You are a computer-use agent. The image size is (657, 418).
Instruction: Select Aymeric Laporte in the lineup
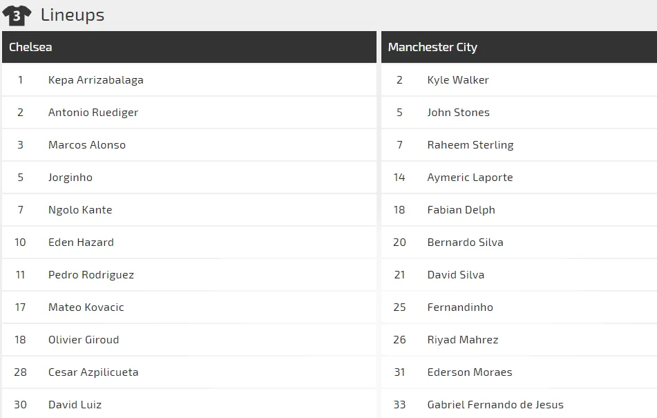click(470, 178)
